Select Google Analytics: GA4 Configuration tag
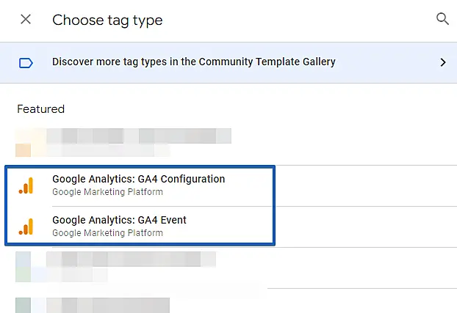Image resolution: width=457 pixels, height=313 pixels. [138, 179]
